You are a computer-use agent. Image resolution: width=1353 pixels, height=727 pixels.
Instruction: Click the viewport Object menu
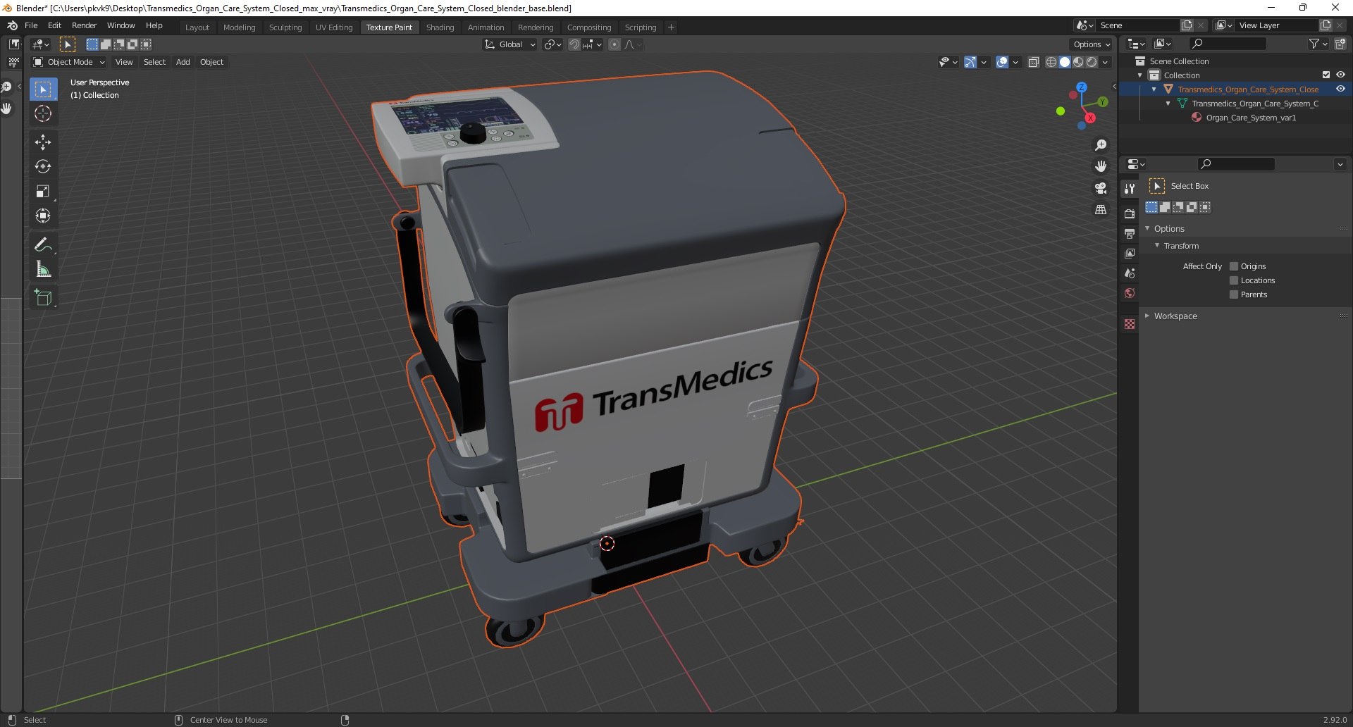[x=211, y=62]
